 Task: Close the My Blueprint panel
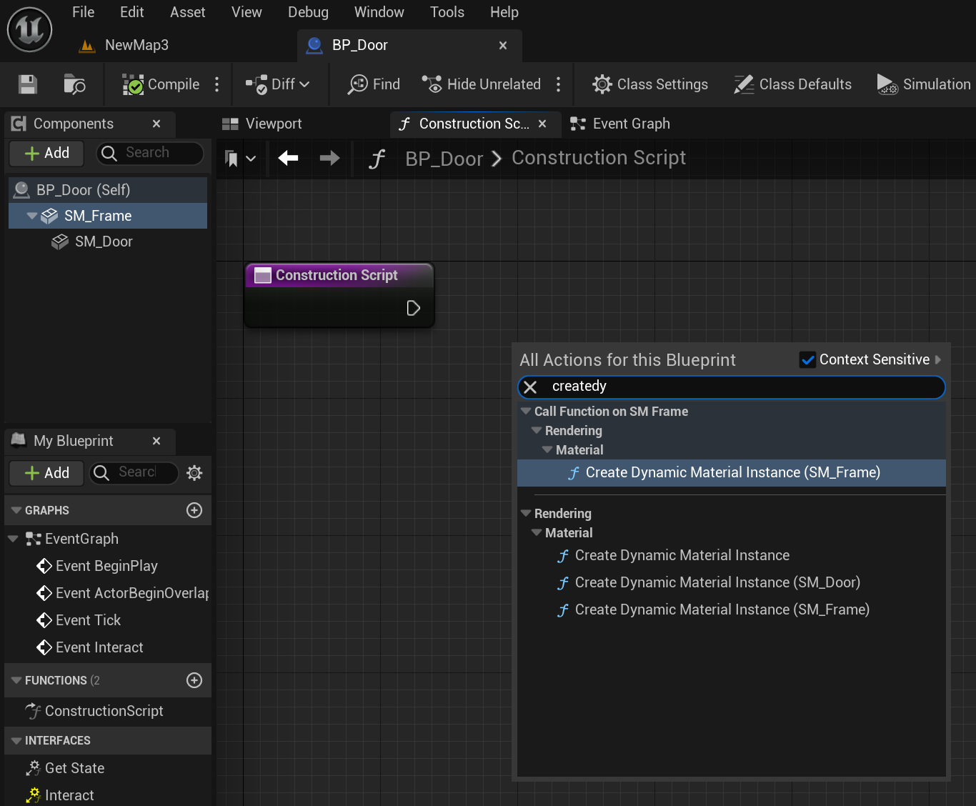(156, 441)
